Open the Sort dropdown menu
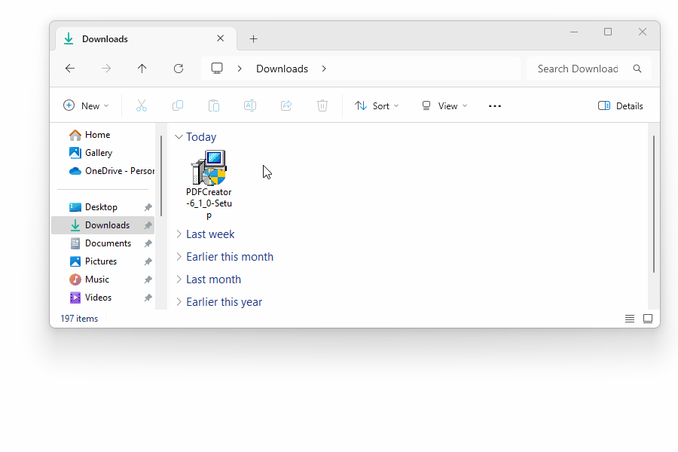Screen dimensions: 678x452 [377, 105]
